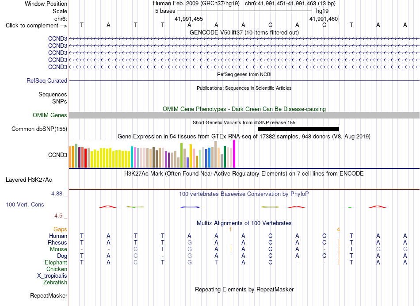Viewport: 420px width, 306px height.
Task: Click the 'GENCODE V50lift37 (10 items filtered out)' title
Action: [x=244, y=32]
